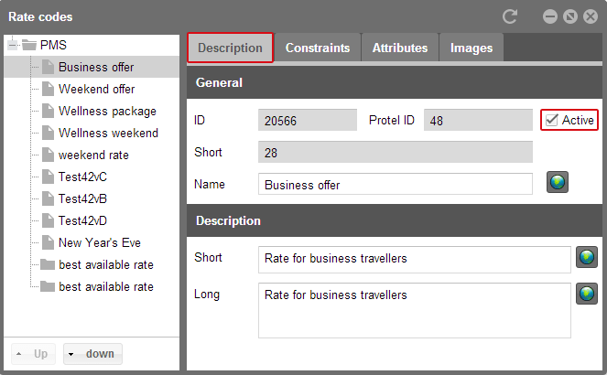607x375 pixels.
Task: Click the down arrow move button
Action: coord(92,354)
